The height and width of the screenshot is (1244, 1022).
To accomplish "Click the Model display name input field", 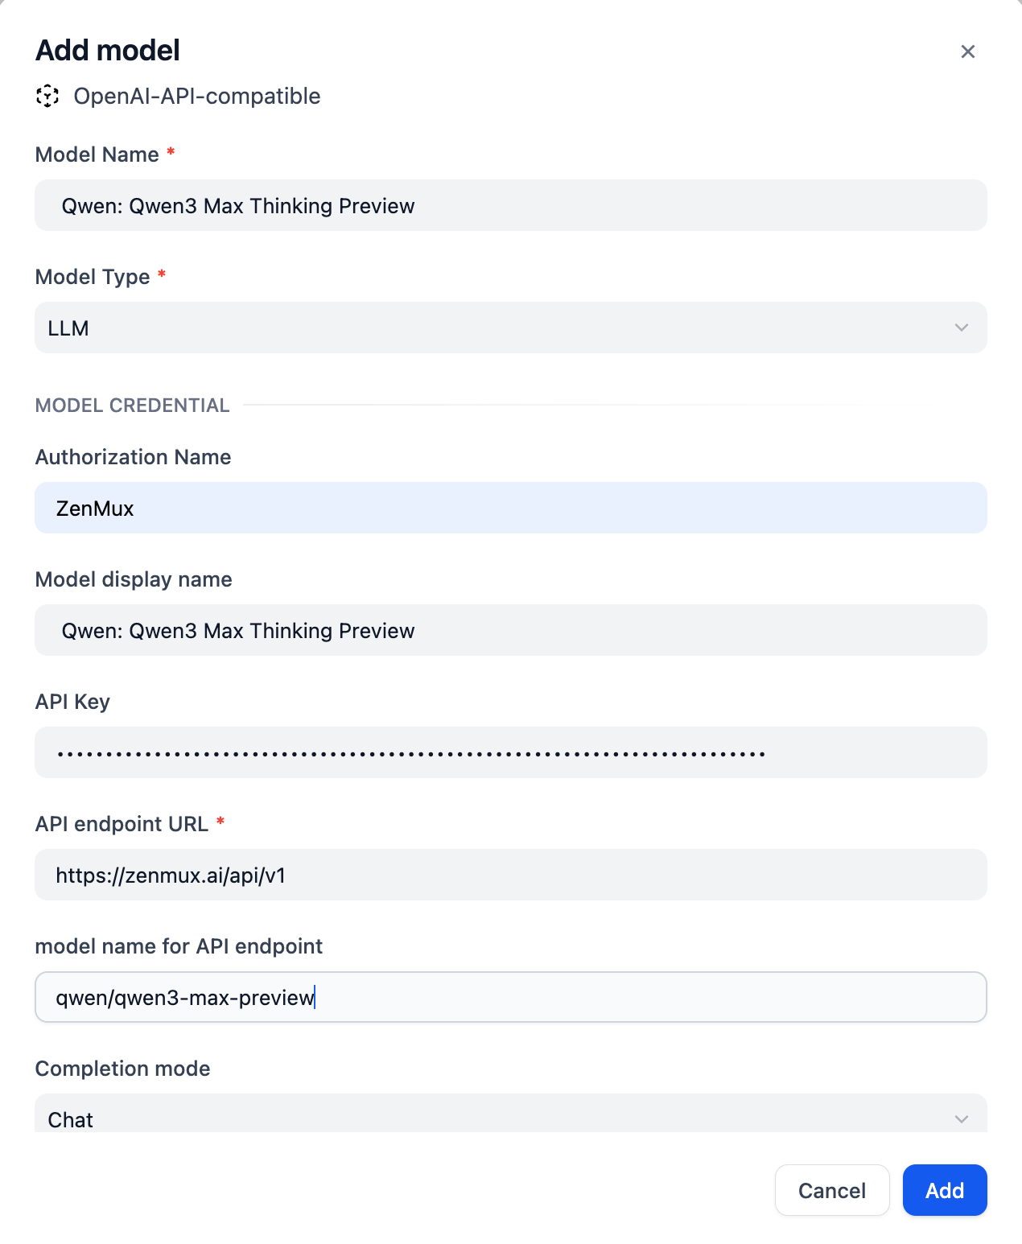I will (510, 631).
